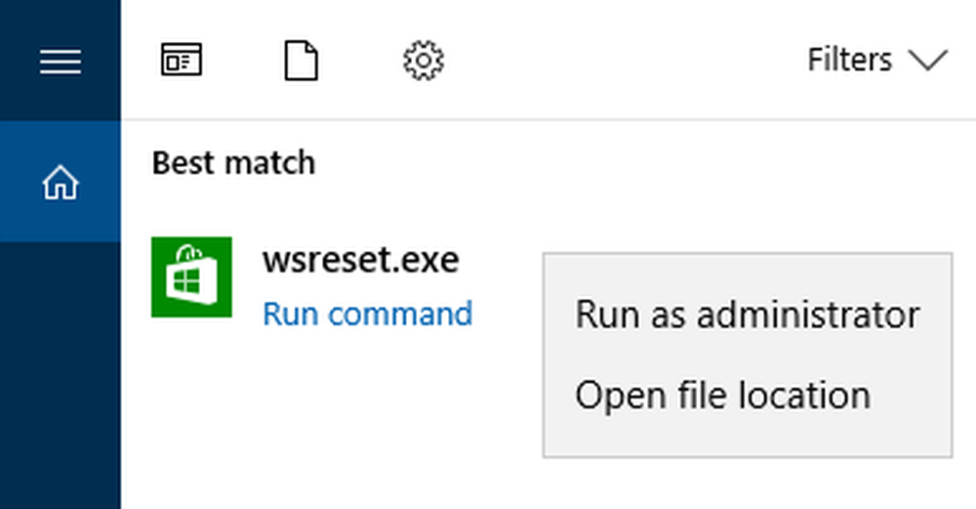976x509 pixels.
Task: Click the Best match heading
Action: click(x=233, y=162)
